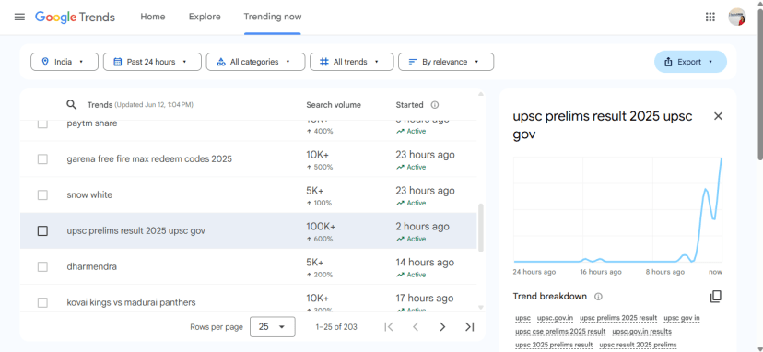Go to the previous page of results
This screenshot has height=352, width=763.
click(x=416, y=327)
